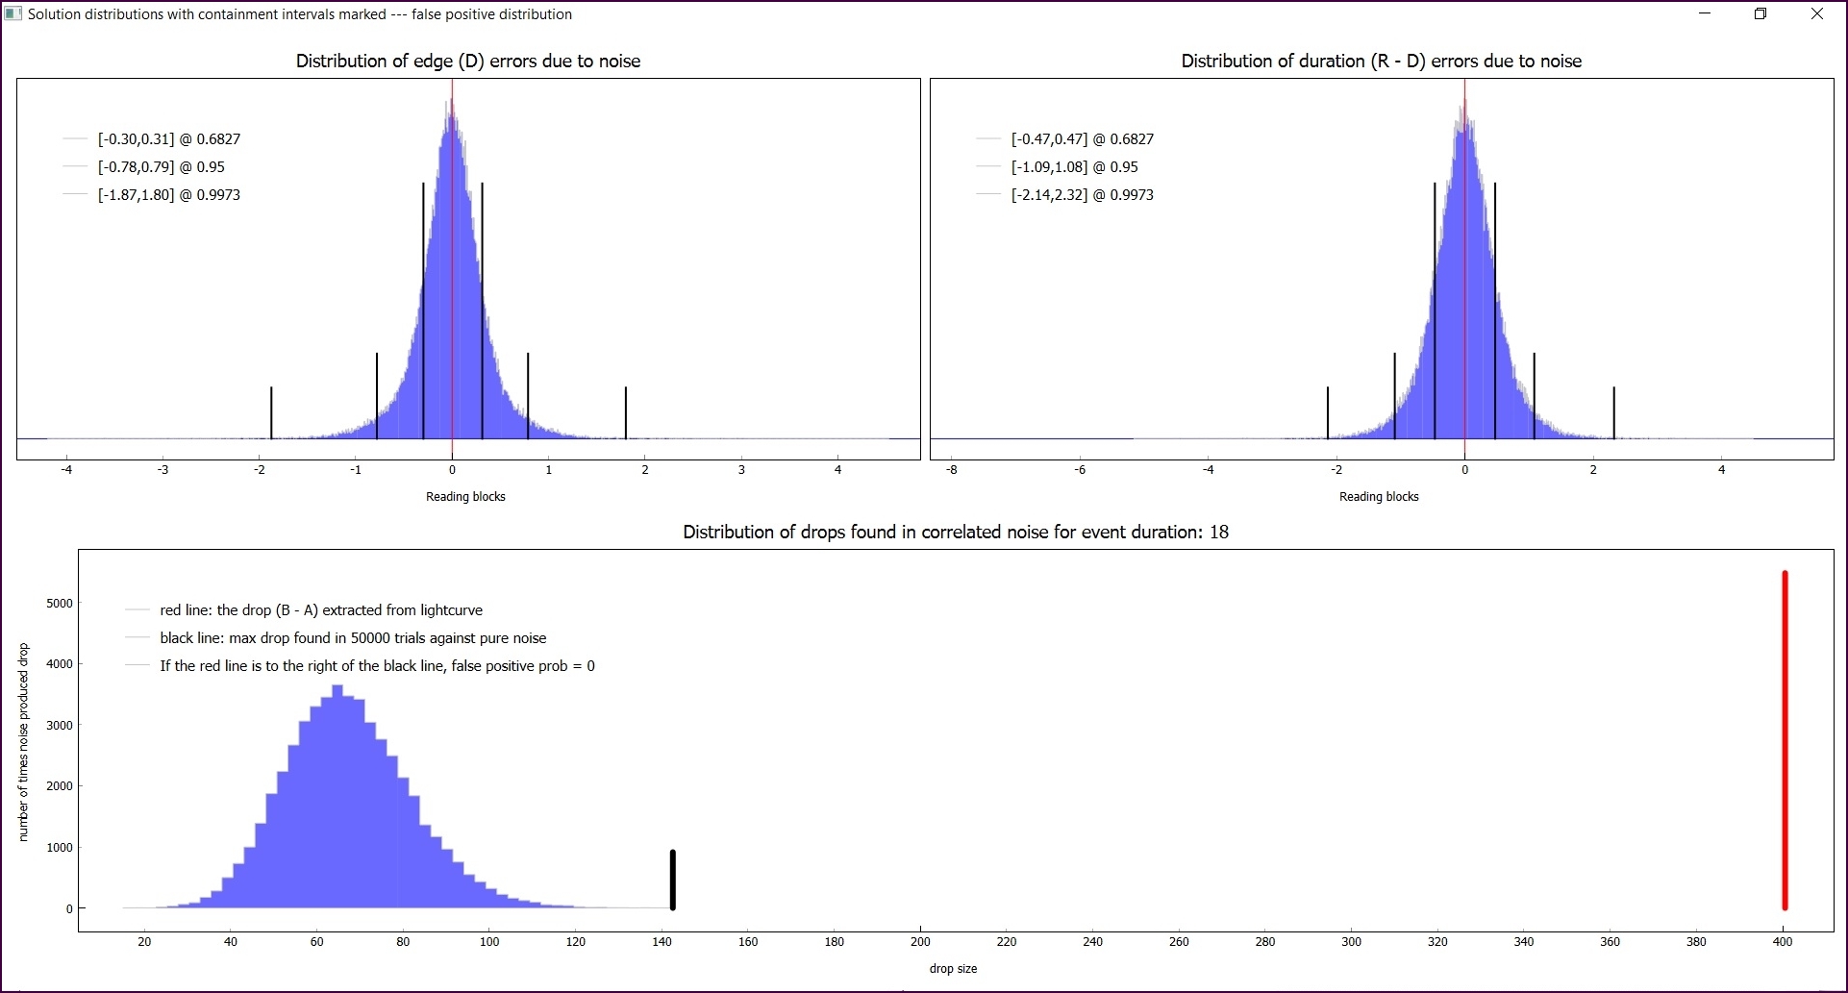Click the 'false positive prob = 0' legend line
1848x993 pixels.
tap(377, 666)
